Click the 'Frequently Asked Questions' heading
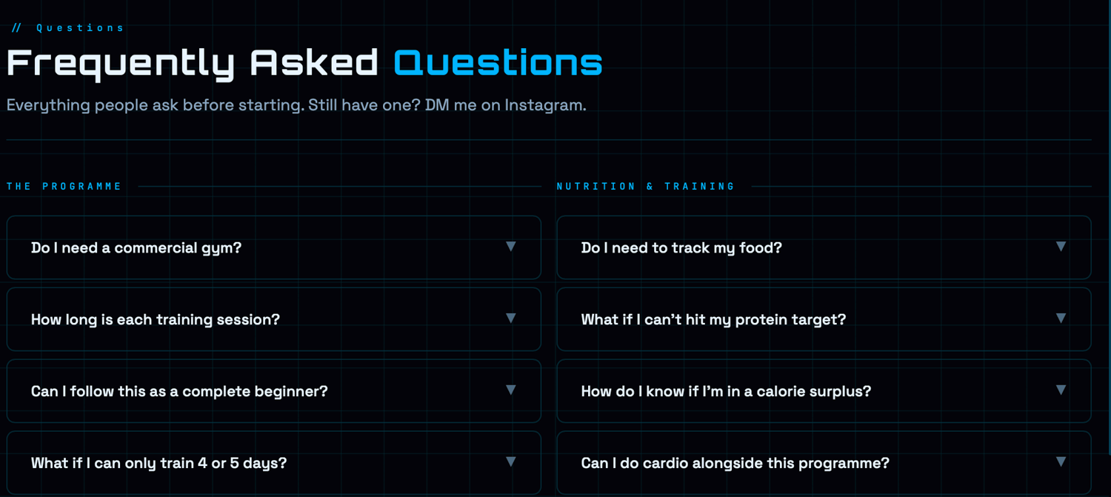 point(304,63)
